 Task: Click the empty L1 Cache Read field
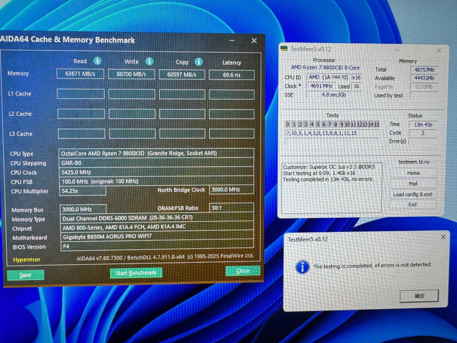click(81, 94)
